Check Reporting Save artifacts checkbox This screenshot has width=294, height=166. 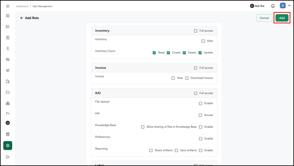point(176,151)
